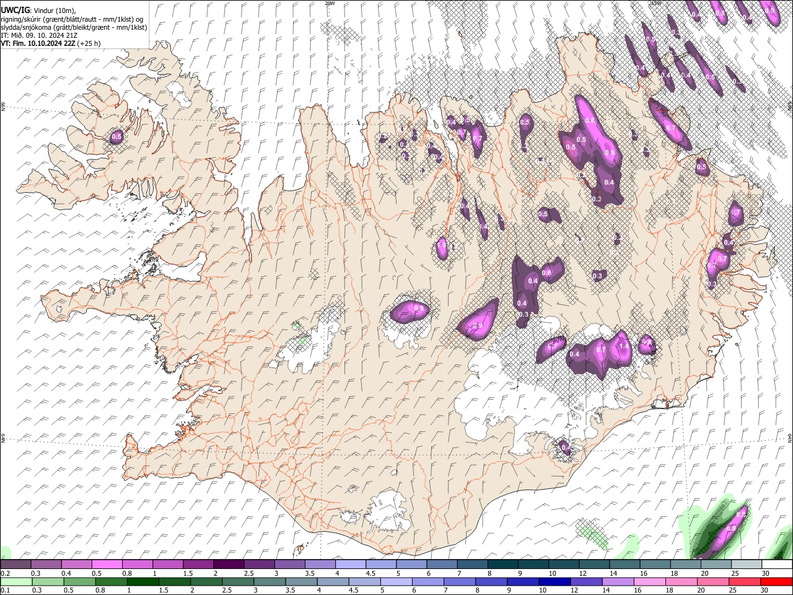Viewport: 793px width, 595px height.
Task: Select the bright pink 0.5–0.8 swatch in top legend row
Action: point(107,565)
